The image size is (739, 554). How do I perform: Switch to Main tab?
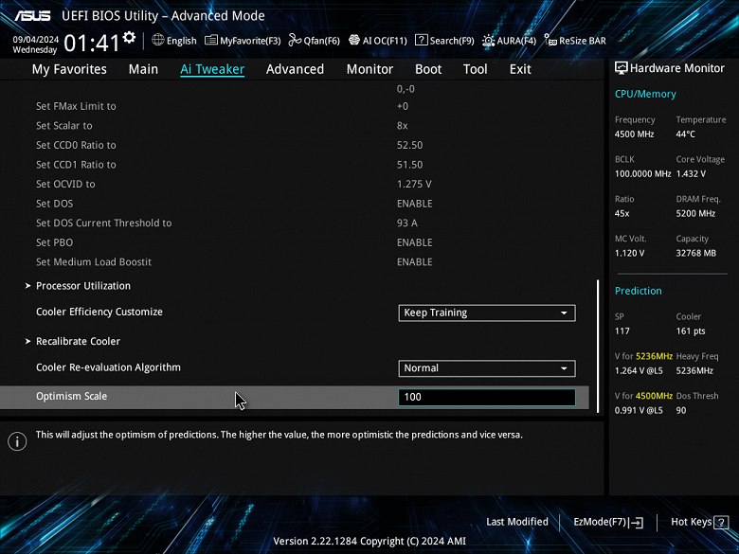[143, 69]
